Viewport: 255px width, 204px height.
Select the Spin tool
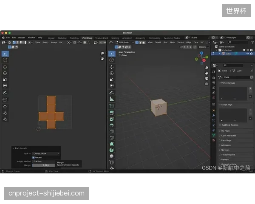pos(112,150)
